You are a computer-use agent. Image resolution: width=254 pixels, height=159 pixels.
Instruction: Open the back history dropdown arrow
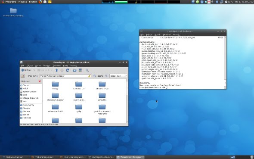point(34,70)
